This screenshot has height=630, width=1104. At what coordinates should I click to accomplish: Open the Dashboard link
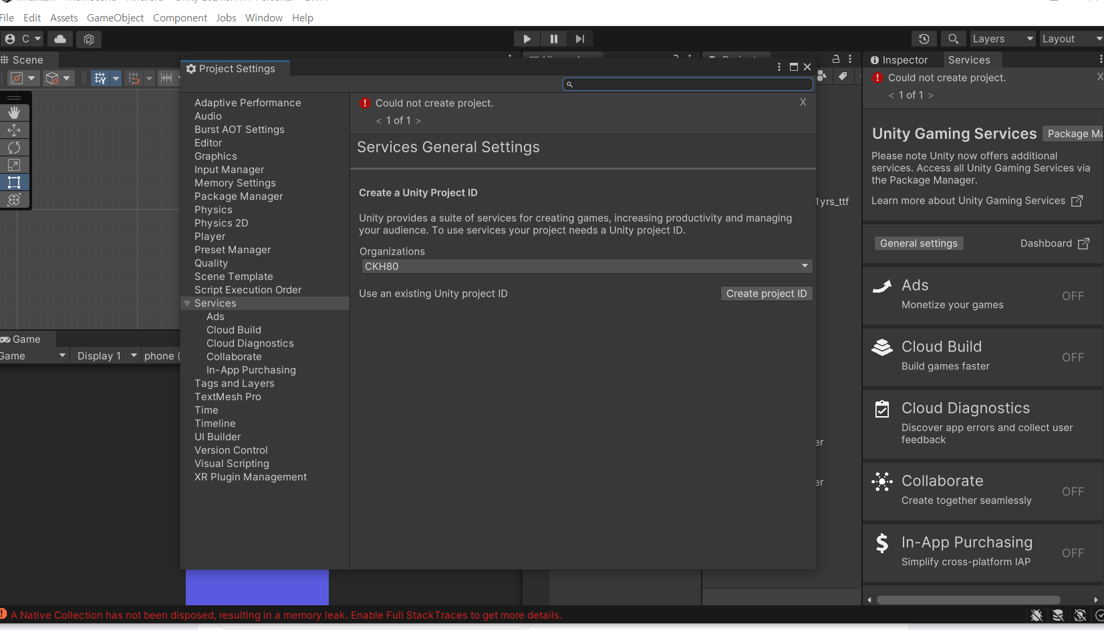point(1055,244)
